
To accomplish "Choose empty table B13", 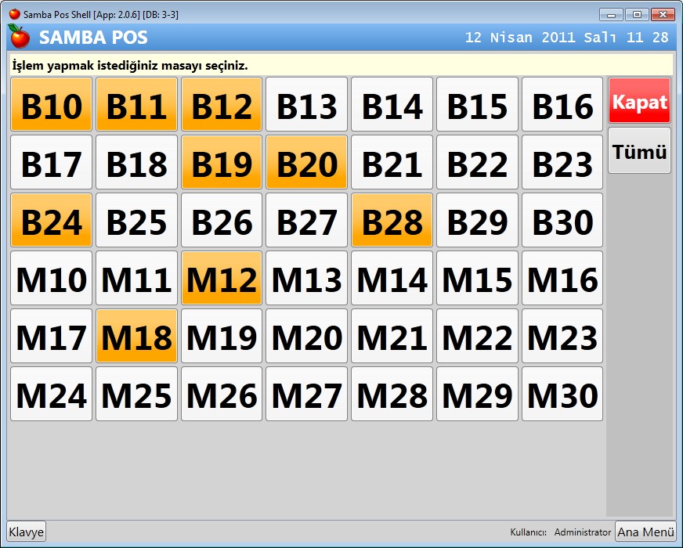I will (x=306, y=105).
